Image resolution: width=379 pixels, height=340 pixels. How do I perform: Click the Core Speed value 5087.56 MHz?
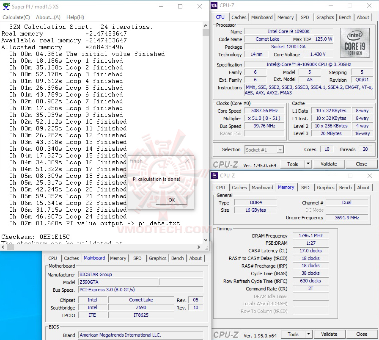264,111
